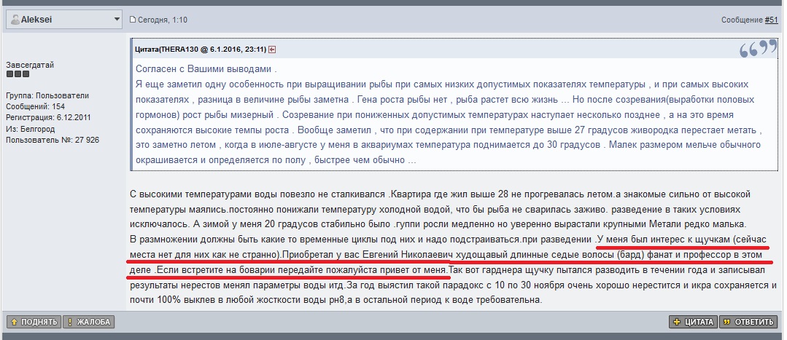787x340 pixels.
Task: Click the quote icon on ОТВЕТИТЬ
Action: point(728,322)
